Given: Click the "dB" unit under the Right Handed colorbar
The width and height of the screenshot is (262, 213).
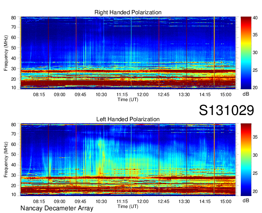Looking at the screenshot, I should 246,94.
